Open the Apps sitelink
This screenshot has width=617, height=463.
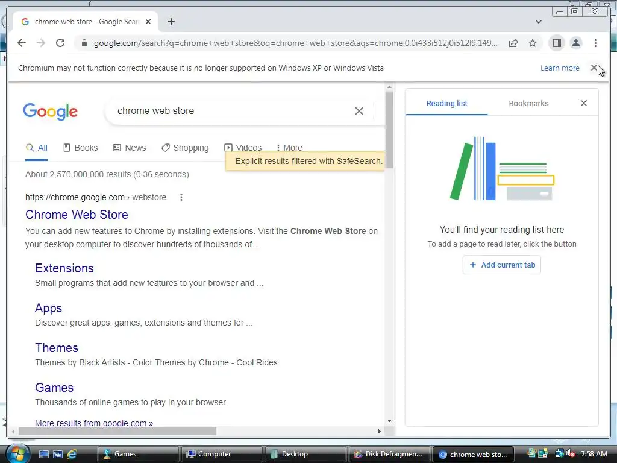48,308
